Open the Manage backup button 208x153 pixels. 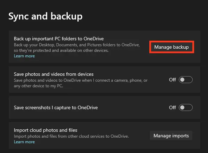pyautogui.click(x=172, y=47)
